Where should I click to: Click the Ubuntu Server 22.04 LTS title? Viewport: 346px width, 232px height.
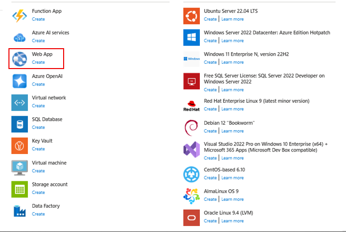(231, 11)
